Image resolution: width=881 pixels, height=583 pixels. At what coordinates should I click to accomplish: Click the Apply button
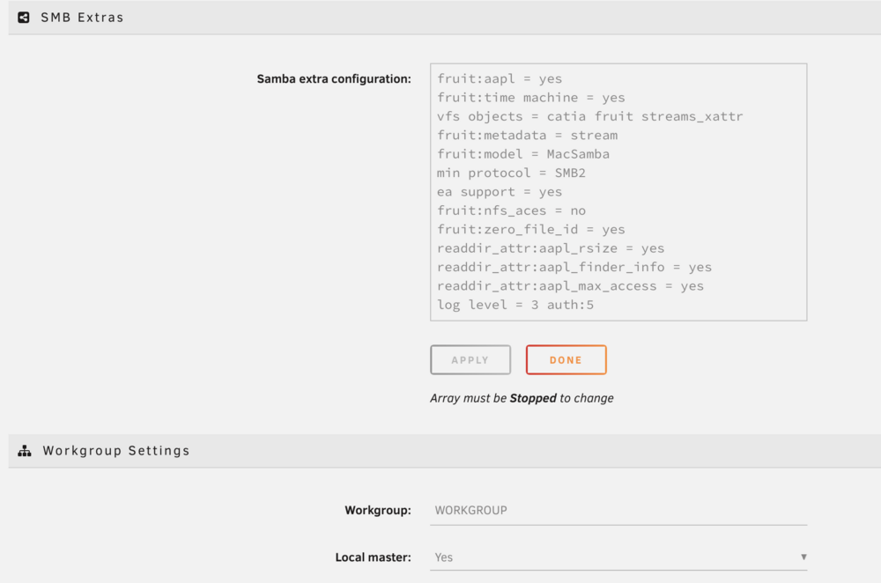pos(470,359)
